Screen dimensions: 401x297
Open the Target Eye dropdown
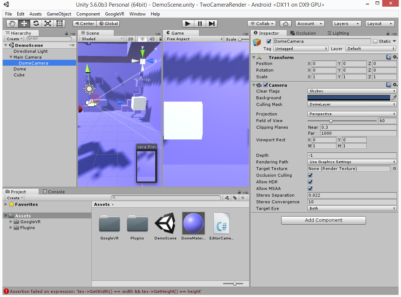point(352,208)
